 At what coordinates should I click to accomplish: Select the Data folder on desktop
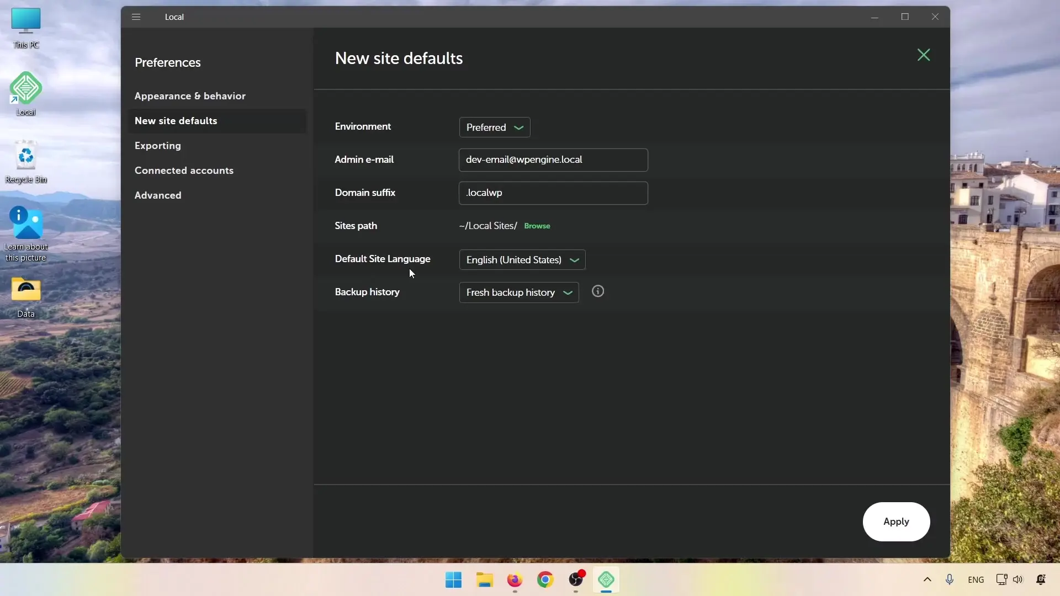(x=26, y=297)
